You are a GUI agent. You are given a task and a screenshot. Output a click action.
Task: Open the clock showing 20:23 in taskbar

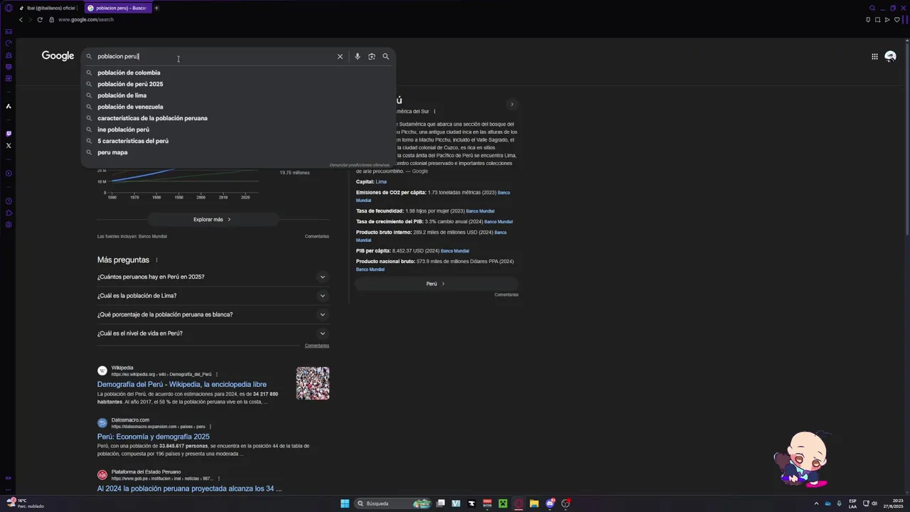[x=893, y=503]
